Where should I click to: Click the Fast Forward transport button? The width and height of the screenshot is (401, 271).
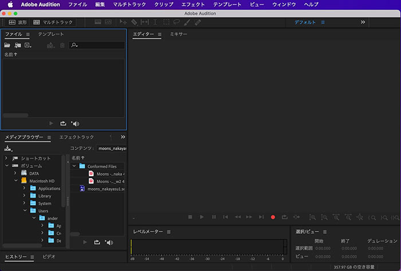pos(249,217)
